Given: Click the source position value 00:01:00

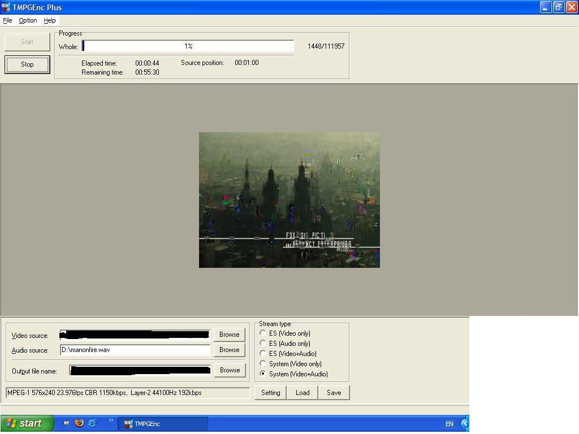Looking at the screenshot, I should click(247, 63).
